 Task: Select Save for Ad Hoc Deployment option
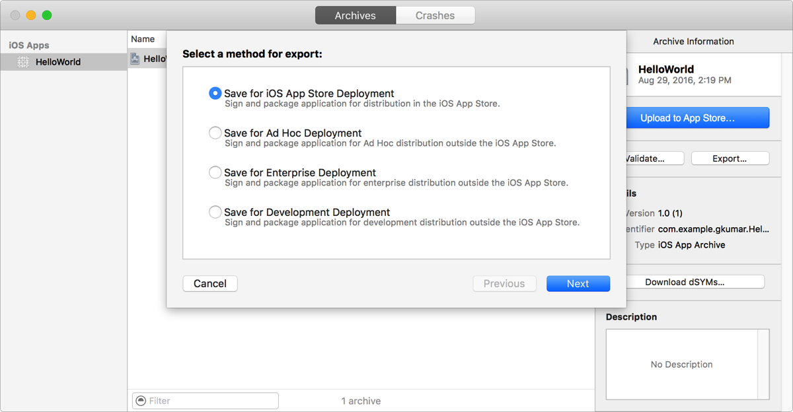215,133
